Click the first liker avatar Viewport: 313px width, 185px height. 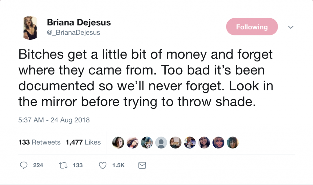coord(118,142)
